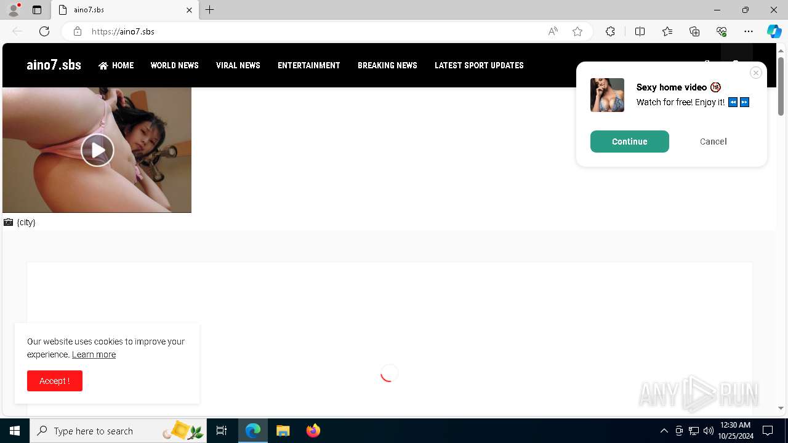This screenshot has height=443, width=788.
Task: Accept the website cookies
Action: (55, 381)
